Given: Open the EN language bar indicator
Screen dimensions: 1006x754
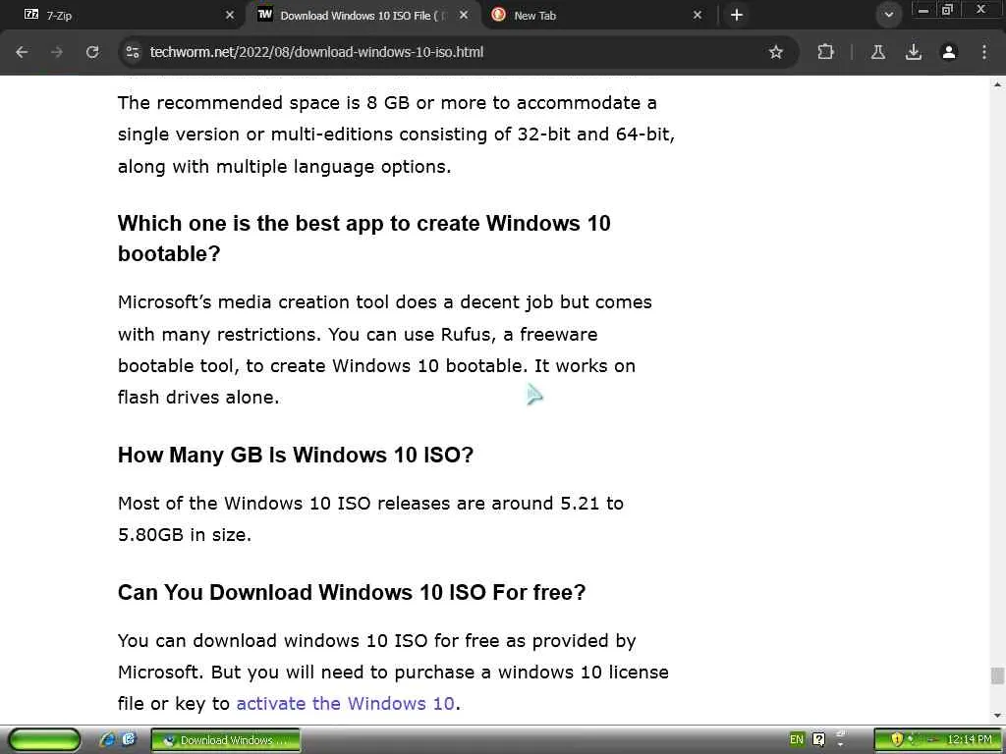Looking at the screenshot, I should (796, 739).
